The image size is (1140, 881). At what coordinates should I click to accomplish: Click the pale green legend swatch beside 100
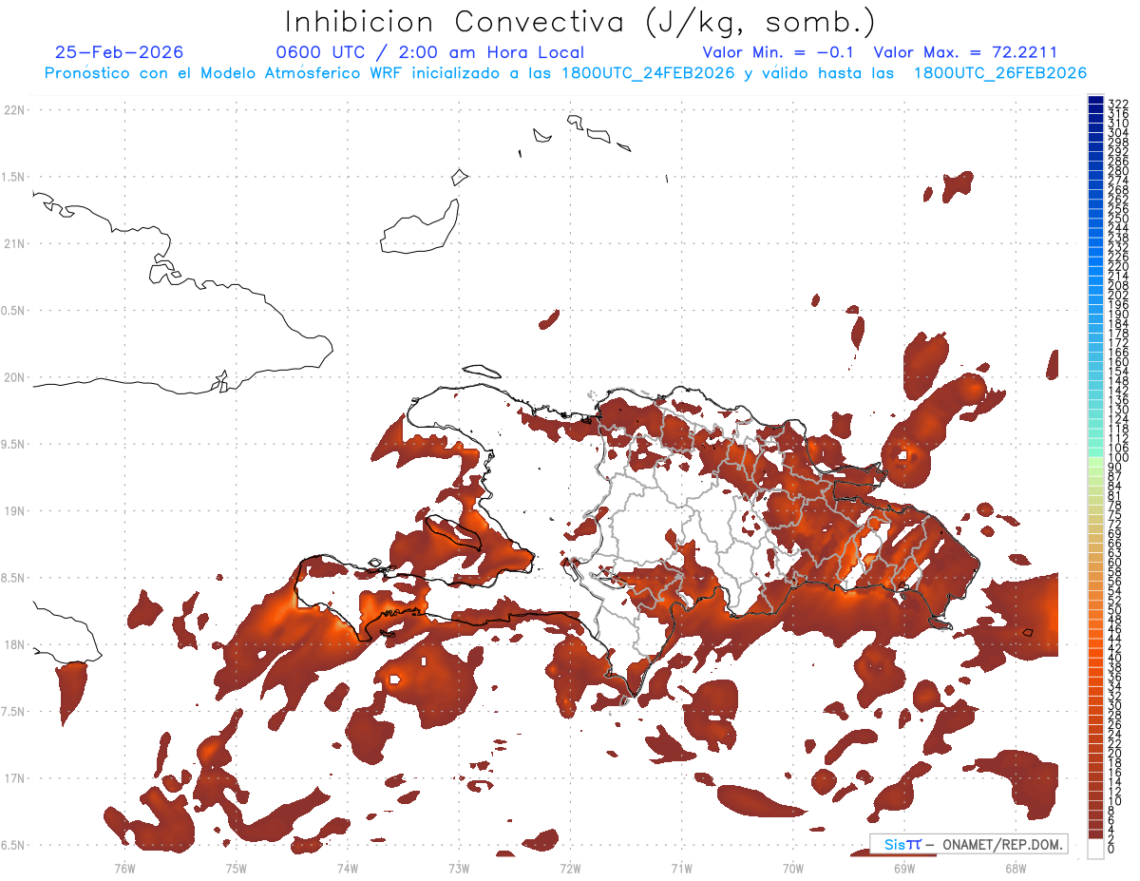tap(1096, 460)
